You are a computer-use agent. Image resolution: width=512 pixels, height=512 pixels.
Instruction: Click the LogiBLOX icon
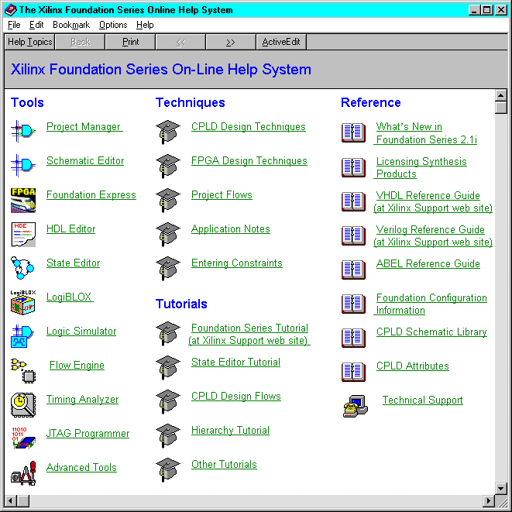[x=22, y=301]
